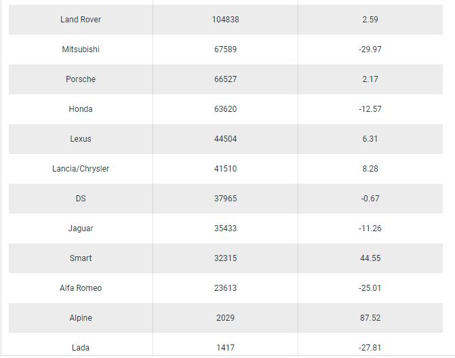Select the Jaguar brand name
Screen dimensions: 455x358
tap(81, 228)
